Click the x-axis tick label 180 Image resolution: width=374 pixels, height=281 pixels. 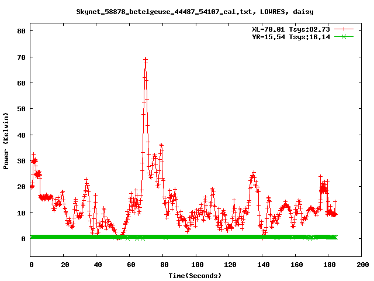(x=330, y=265)
